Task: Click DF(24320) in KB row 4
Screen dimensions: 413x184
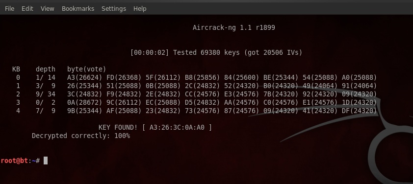Action: point(360,111)
